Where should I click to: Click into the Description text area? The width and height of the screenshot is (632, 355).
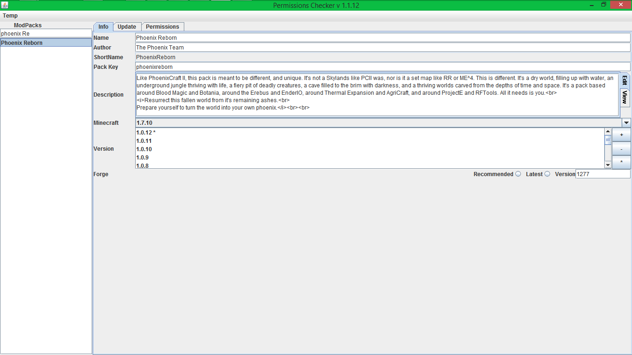pos(377,94)
